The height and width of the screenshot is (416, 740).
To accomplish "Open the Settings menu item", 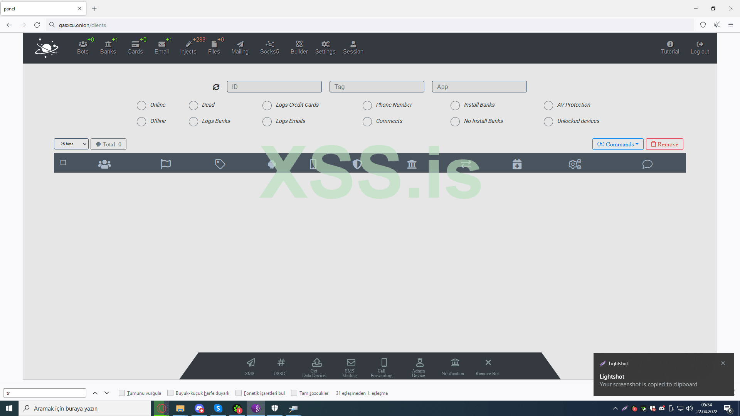I will pos(325,47).
